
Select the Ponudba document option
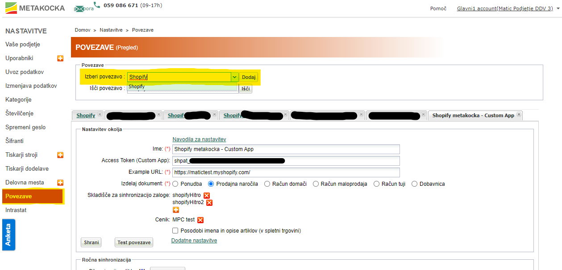[175, 184]
